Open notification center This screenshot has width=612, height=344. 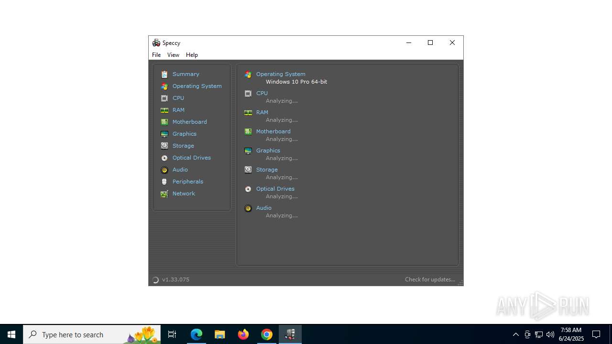click(596, 334)
